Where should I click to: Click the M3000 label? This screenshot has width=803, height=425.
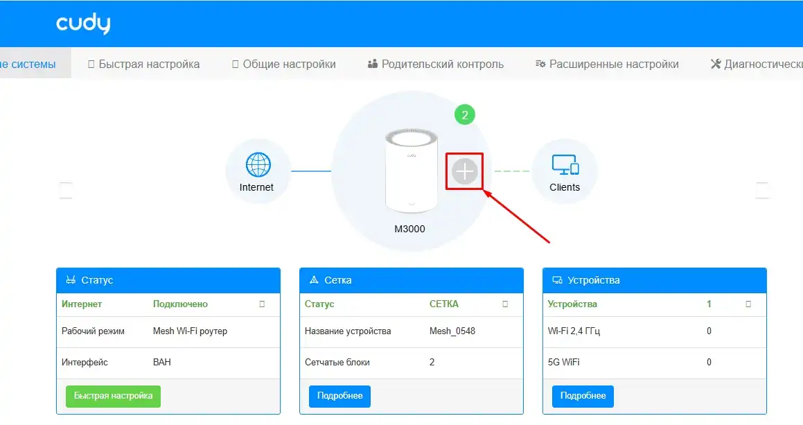click(x=409, y=229)
